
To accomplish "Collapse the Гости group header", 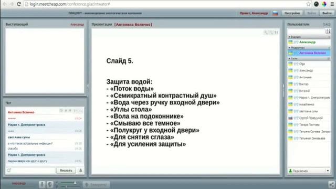I will point(309,58).
